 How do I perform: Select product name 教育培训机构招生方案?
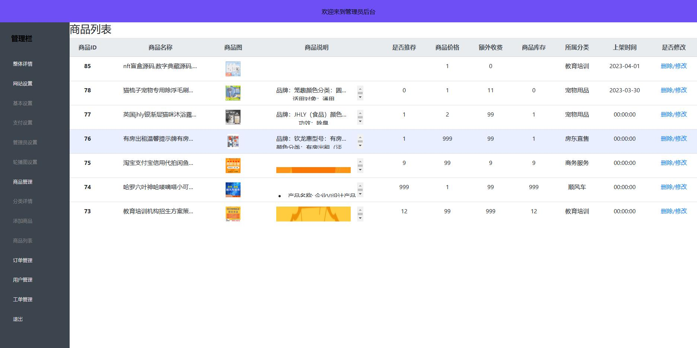(158, 211)
